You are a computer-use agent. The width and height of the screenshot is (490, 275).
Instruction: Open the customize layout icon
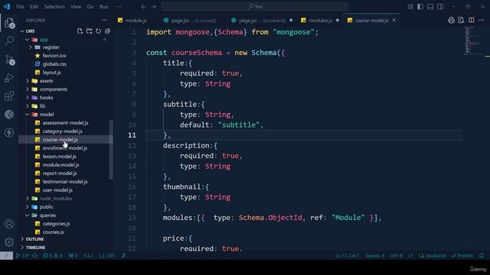pos(410,7)
